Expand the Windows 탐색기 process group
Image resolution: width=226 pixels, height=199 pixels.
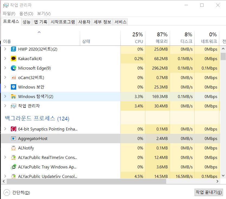[x=5, y=96]
